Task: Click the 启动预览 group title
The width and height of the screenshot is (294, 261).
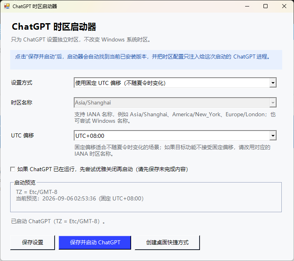Action: pyautogui.click(x=25, y=183)
